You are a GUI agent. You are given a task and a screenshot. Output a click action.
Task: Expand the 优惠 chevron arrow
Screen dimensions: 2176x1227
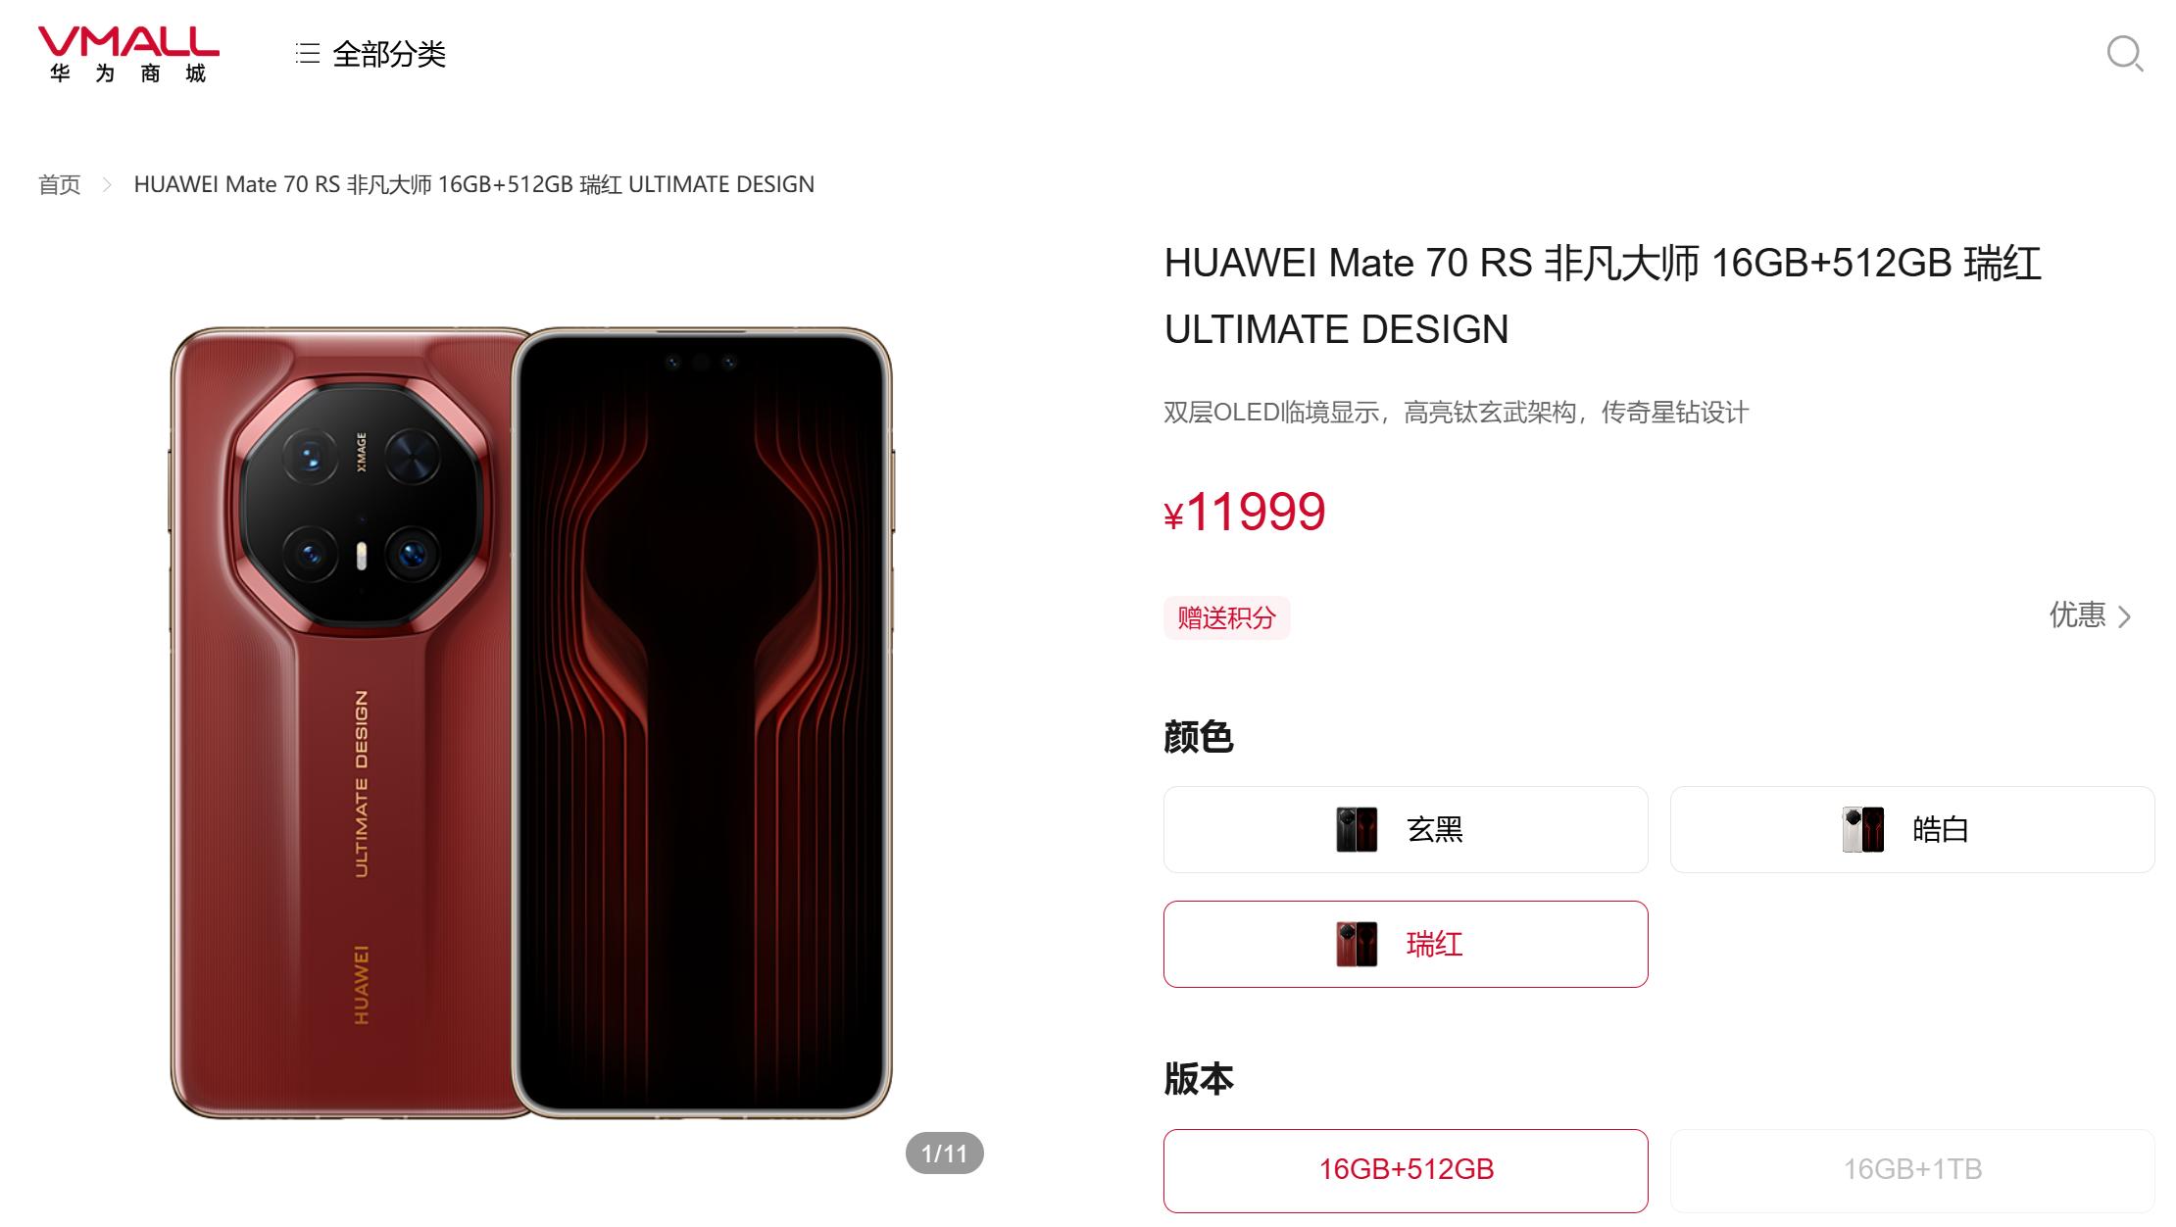(x=2124, y=616)
